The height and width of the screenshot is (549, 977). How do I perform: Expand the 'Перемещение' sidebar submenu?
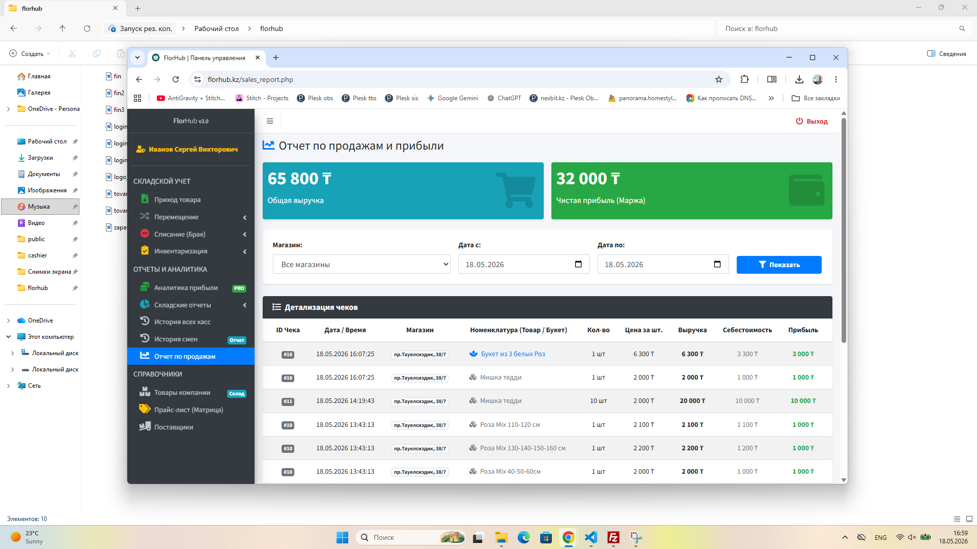tap(190, 217)
